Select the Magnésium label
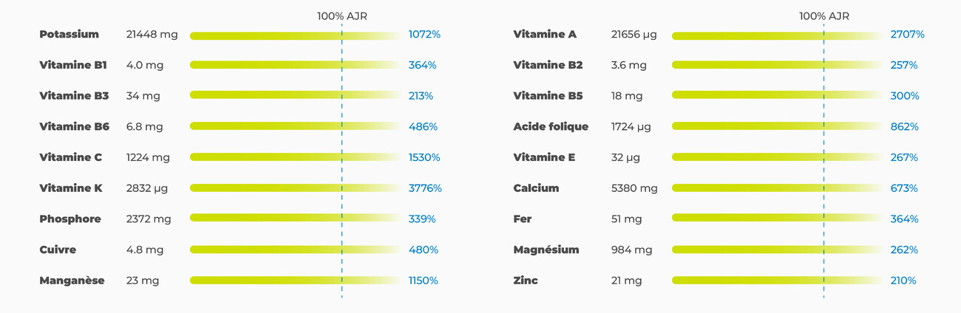 coord(546,250)
